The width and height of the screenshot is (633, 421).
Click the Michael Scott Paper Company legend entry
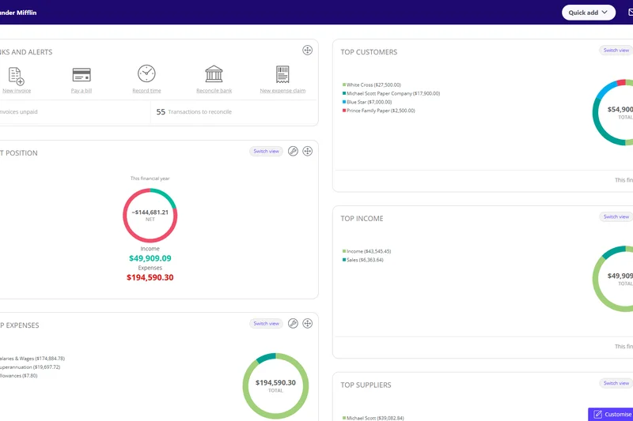pos(392,93)
